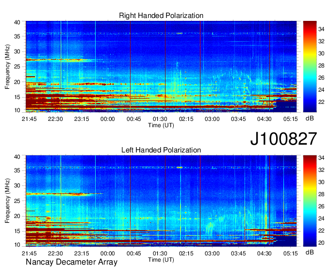
Task: Click the 15 MHz tick of Right Handed plot
Action: click(x=17, y=97)
